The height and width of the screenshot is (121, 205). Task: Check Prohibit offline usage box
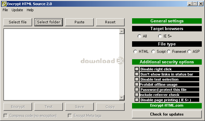click(137, 85)
